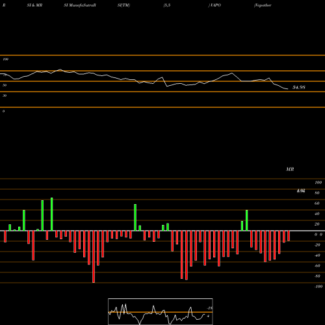325x325 pixels.
Task: Click the -60 label on the MR axis
Action: point(317,266)
